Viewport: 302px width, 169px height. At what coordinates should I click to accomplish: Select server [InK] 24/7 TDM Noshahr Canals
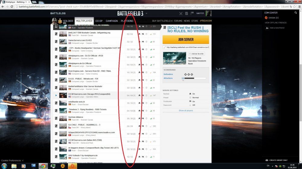click(x=107, y=34)
